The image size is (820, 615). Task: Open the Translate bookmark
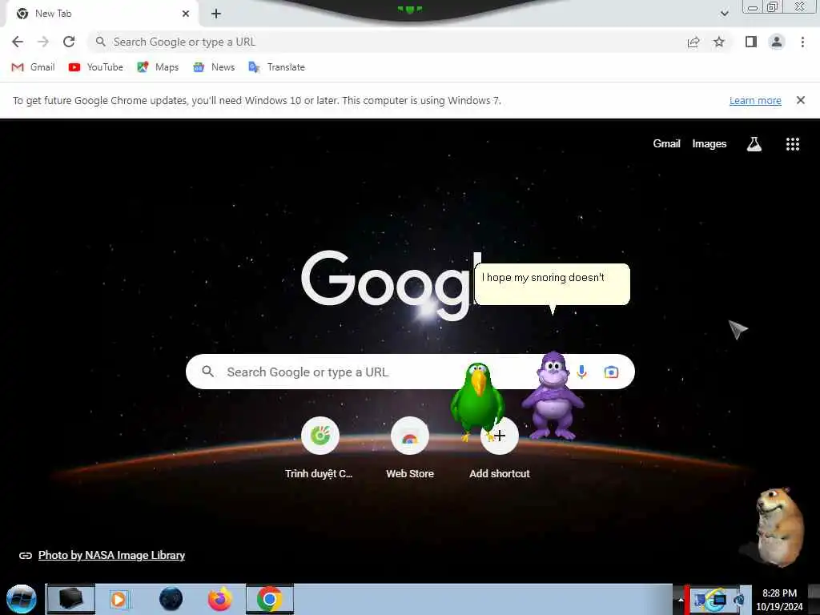[276, 67]
